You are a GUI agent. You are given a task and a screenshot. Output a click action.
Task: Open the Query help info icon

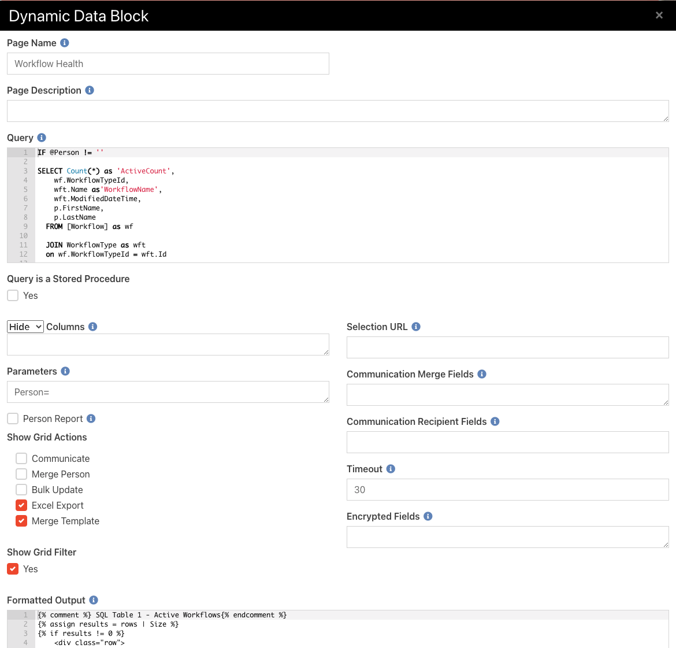tap(42, 138)
